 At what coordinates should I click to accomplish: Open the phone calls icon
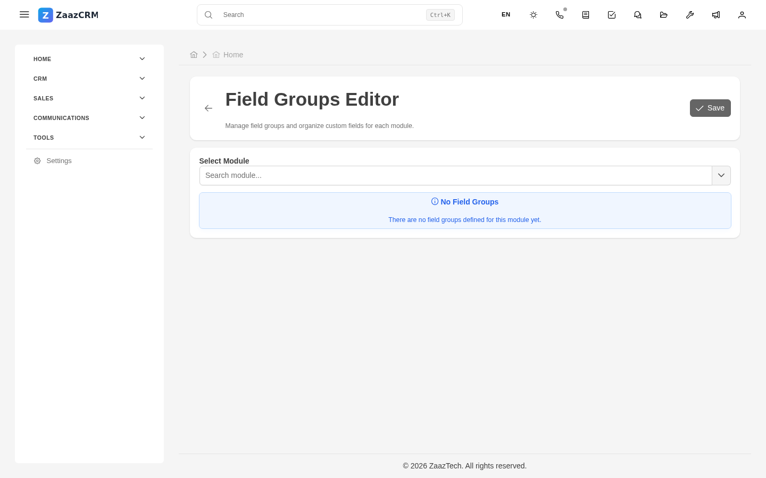pyautogui.click(x=560, y=15)
